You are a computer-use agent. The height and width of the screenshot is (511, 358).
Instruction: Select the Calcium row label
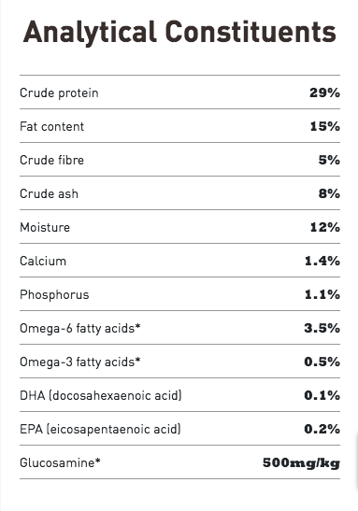43,261
